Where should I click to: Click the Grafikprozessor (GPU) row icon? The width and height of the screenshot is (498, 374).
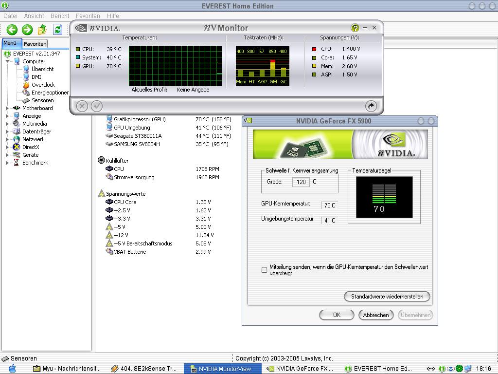click(109, 119)
